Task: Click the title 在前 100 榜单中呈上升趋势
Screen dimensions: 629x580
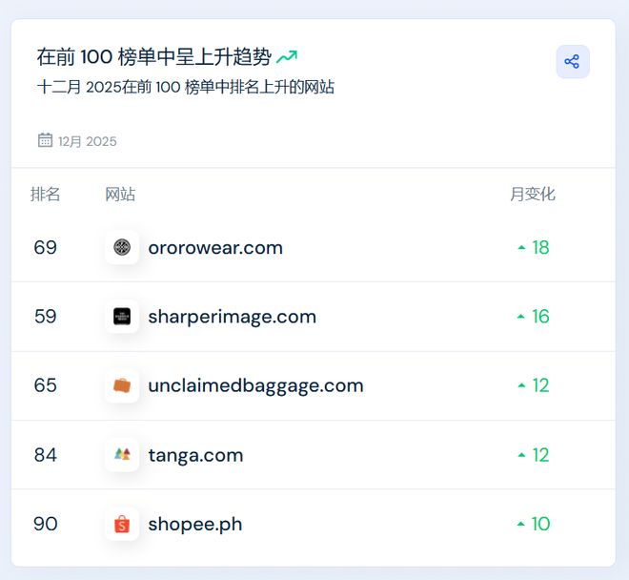Action: (x=154, y=56)
